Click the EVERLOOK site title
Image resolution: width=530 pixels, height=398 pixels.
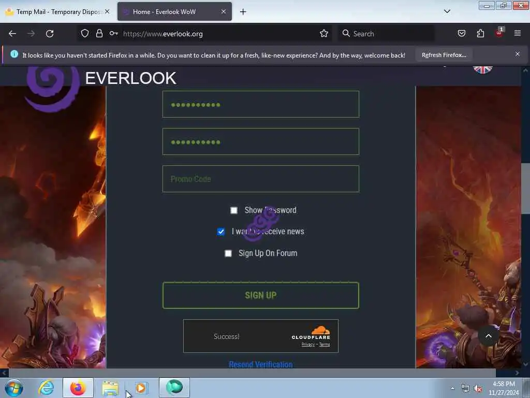(x=130, y=78)
